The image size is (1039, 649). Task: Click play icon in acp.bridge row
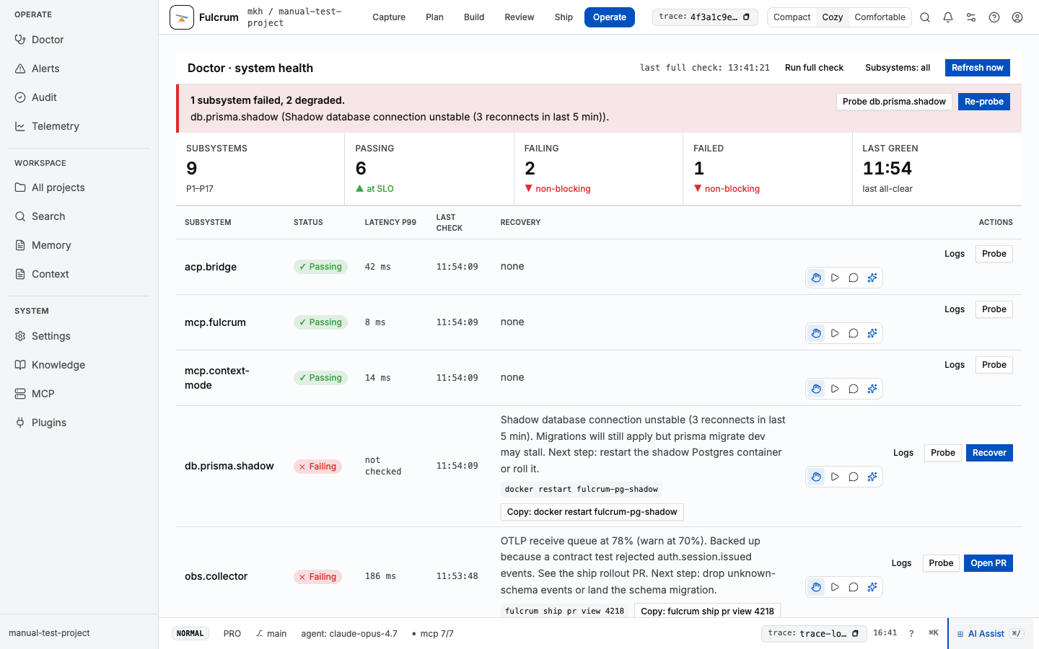pyautogui.click(x=835, y=278)
